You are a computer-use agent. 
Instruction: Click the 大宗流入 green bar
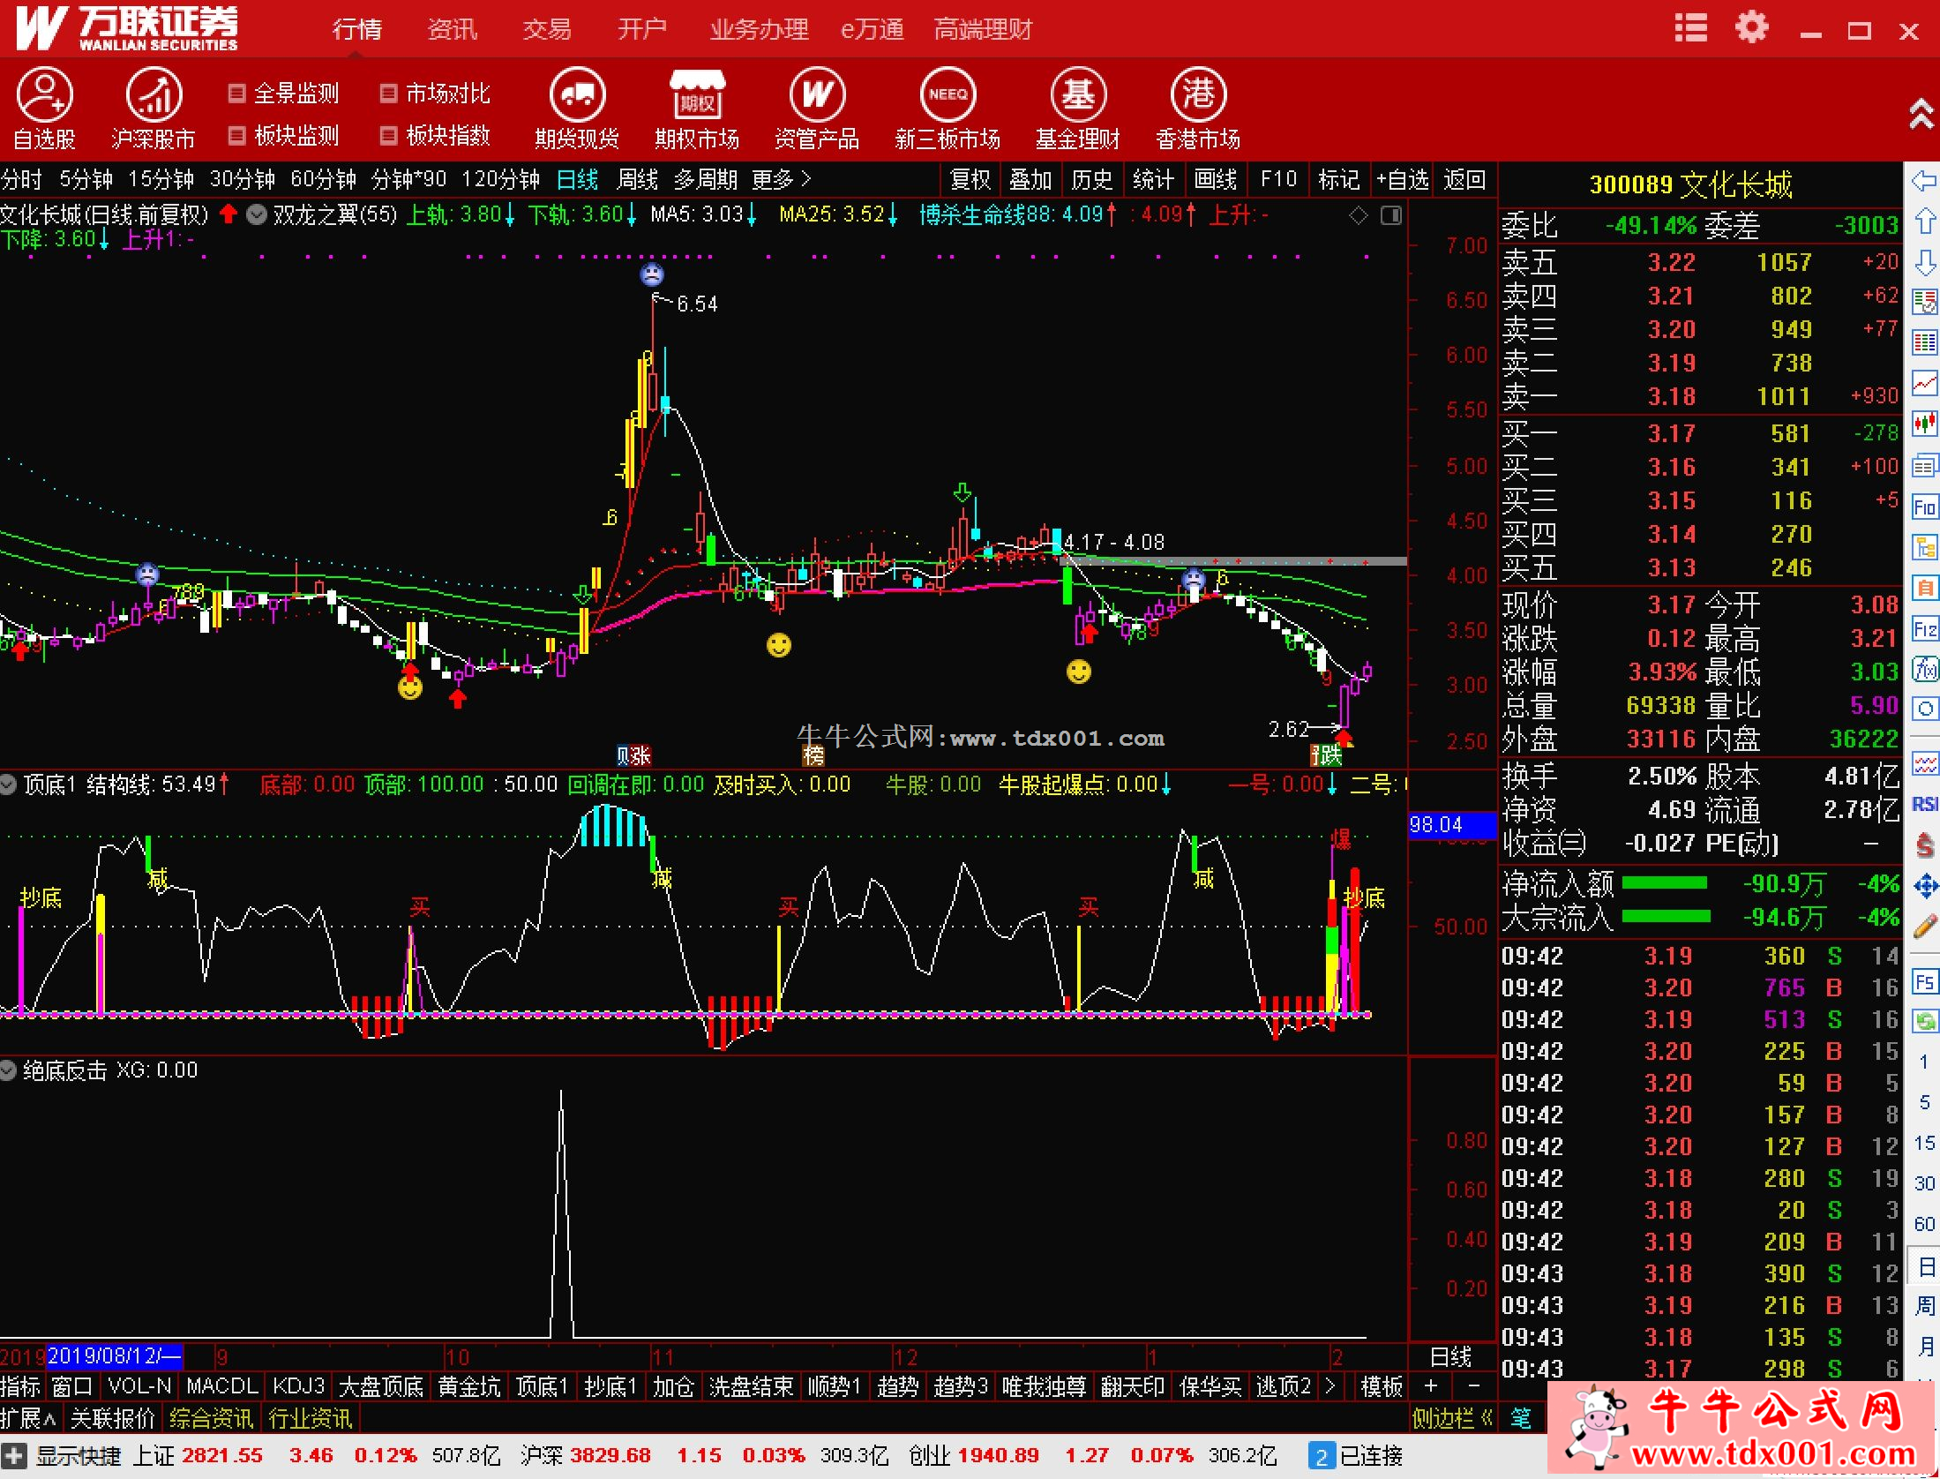pyautogui.click(x=1665, y=917)
